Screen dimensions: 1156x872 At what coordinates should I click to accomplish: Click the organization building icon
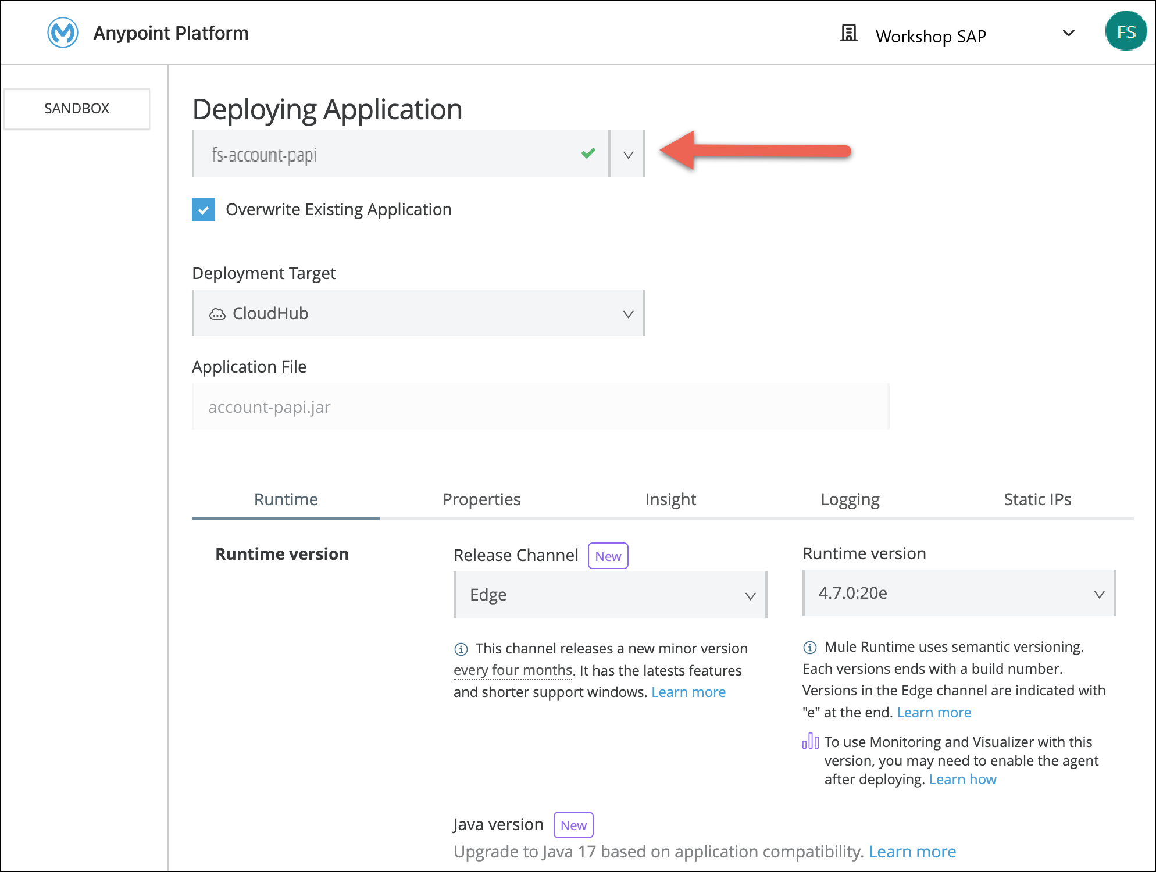[848, 34]
